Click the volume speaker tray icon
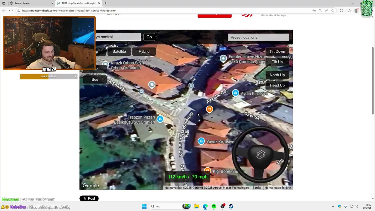The image size is (375, 211). (357, 206)
